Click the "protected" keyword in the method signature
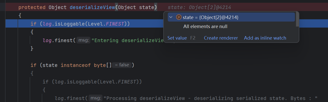This screenshot has height=102, width=328. (32, 8)
